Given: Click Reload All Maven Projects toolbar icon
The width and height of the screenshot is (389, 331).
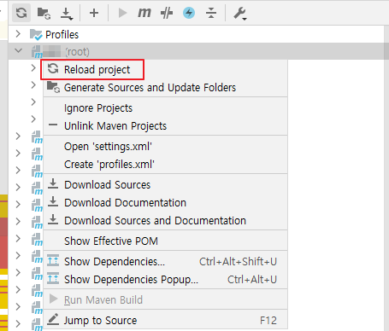Looking at the screenshot, I should [x=21, y=13].
